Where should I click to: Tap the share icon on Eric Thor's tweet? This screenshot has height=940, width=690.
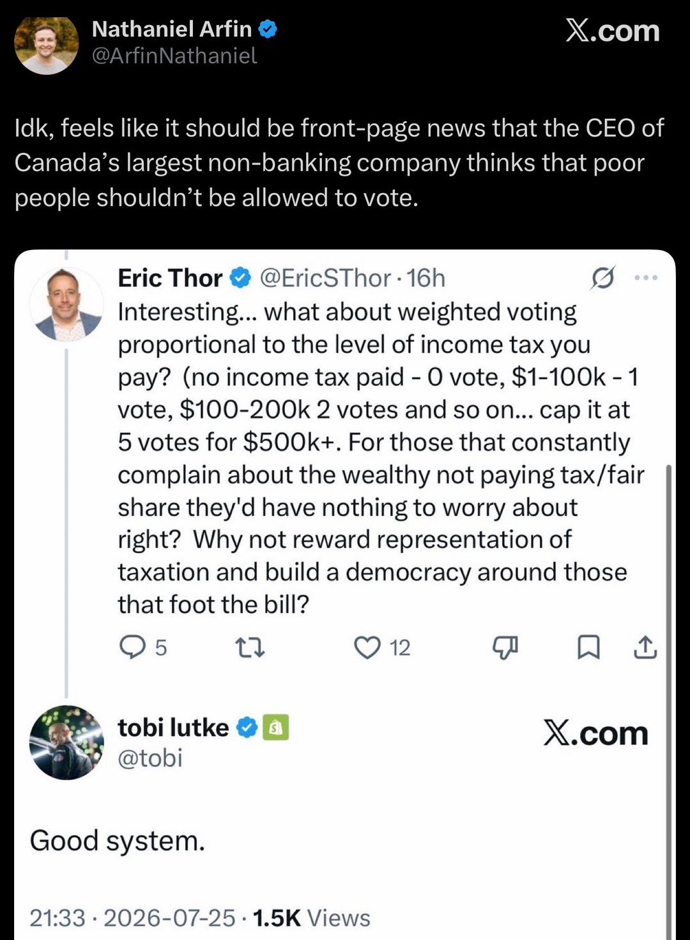[645, 647]
